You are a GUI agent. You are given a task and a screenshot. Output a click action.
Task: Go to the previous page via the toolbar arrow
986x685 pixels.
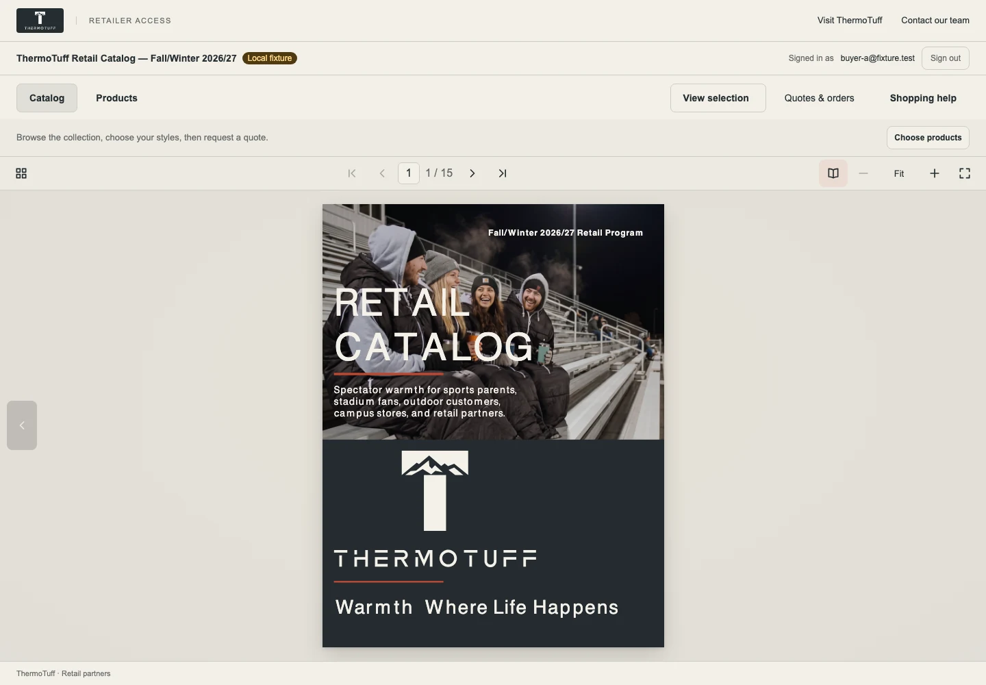point(382,173)
